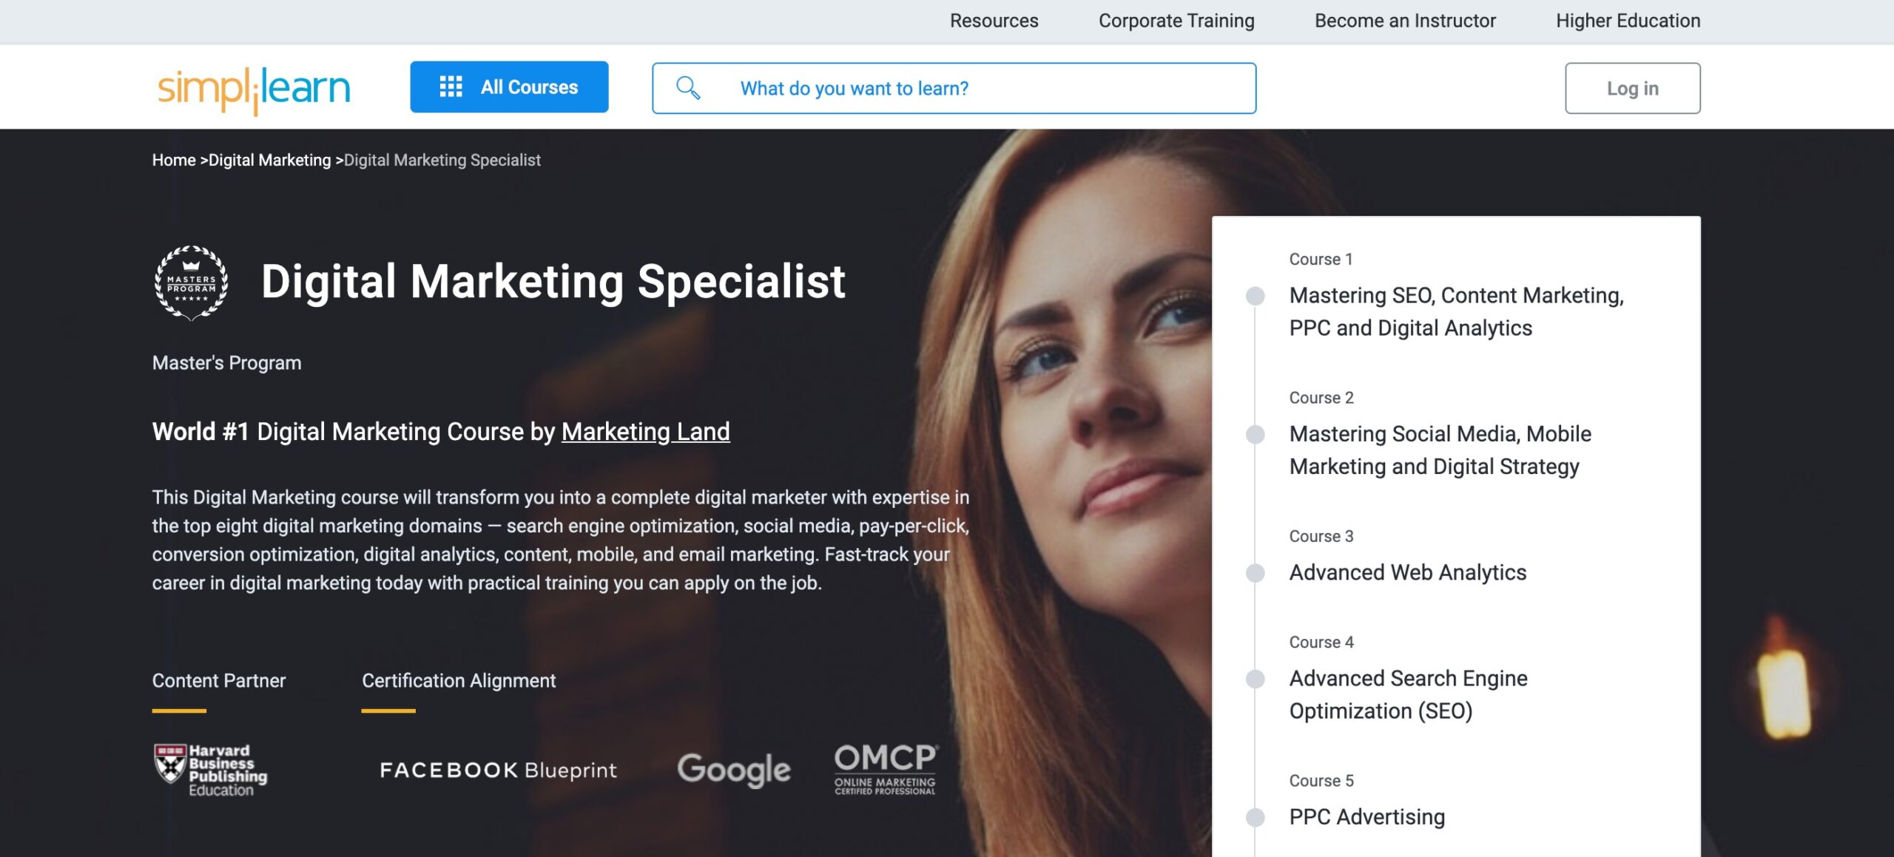The image size is (1894, 857).
Task: Click the Log in button
Action: click(1632, 88)
